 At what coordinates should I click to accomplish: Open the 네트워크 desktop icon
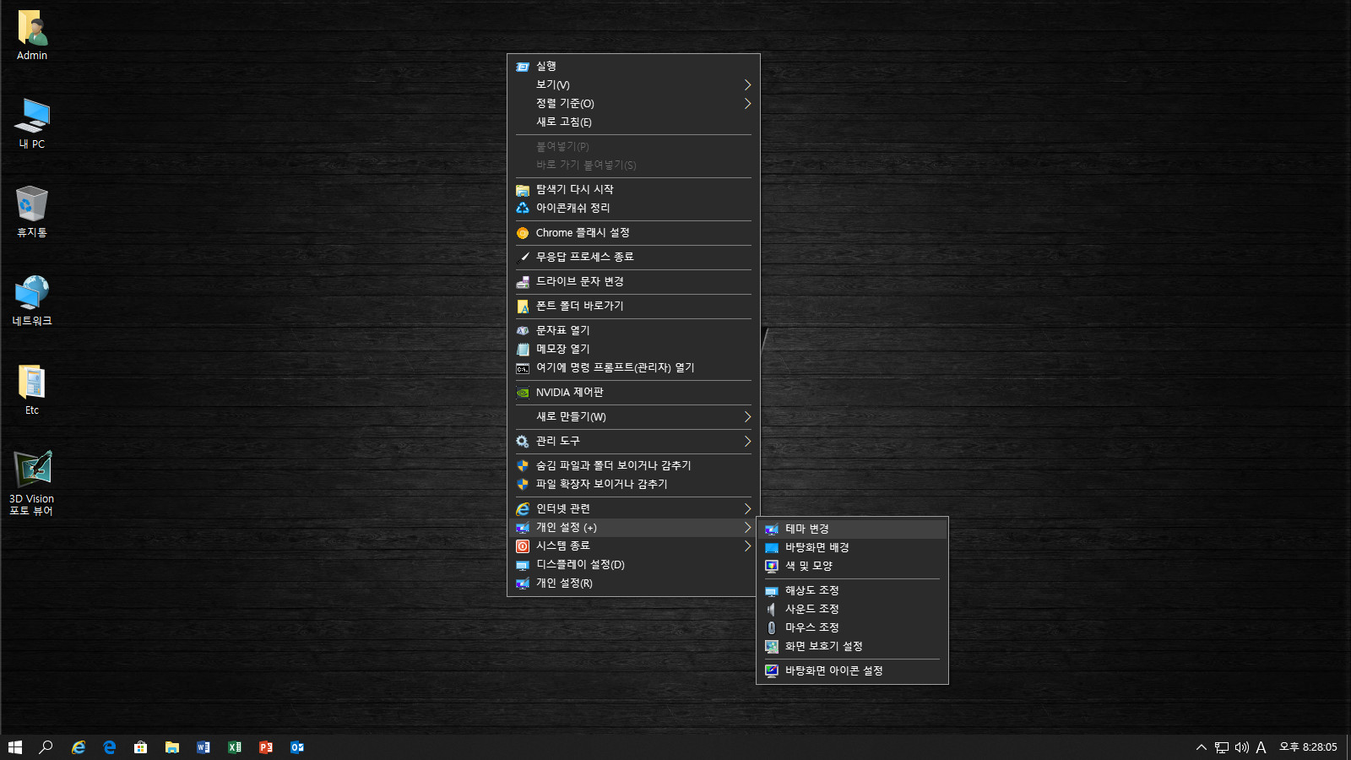tap(32, 301)
